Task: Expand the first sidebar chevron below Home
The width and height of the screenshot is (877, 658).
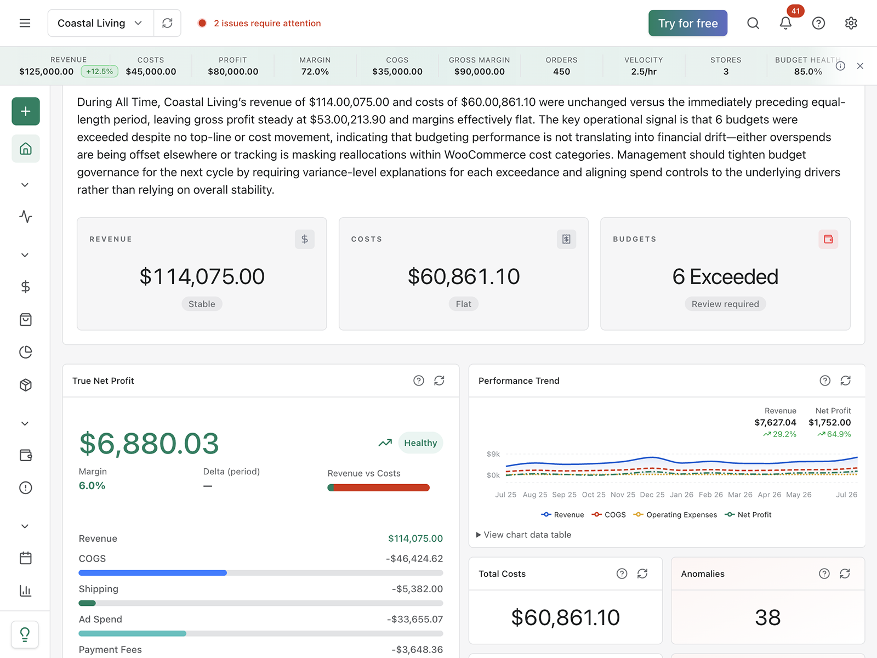Action: click(x=25, y=185)
